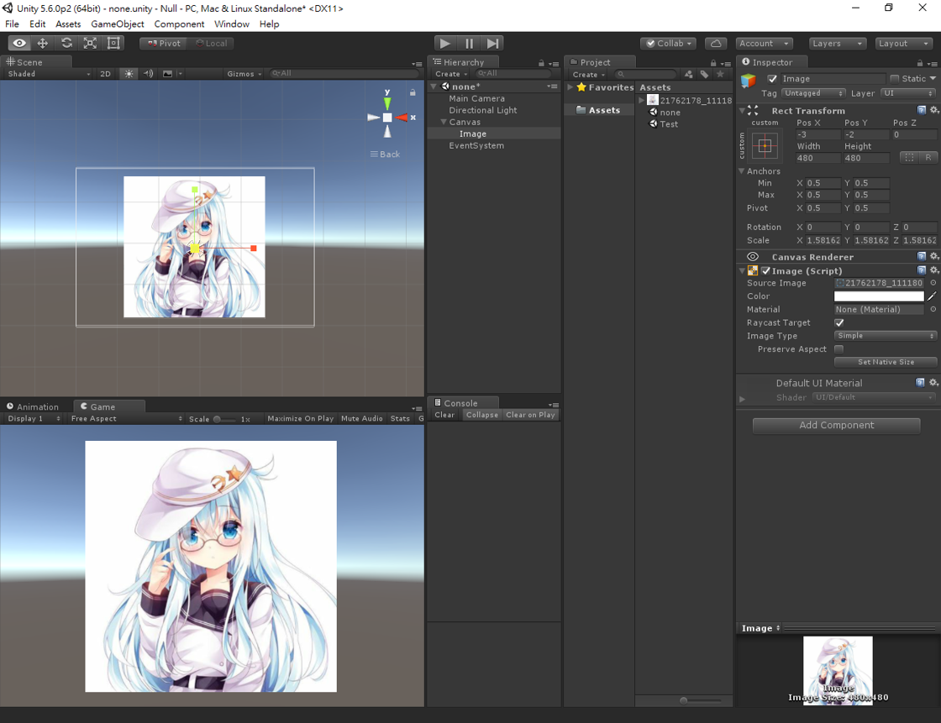This screenshot has height=723, width=941.
Task: Open the GameObject menu
Action: (117, 24)
